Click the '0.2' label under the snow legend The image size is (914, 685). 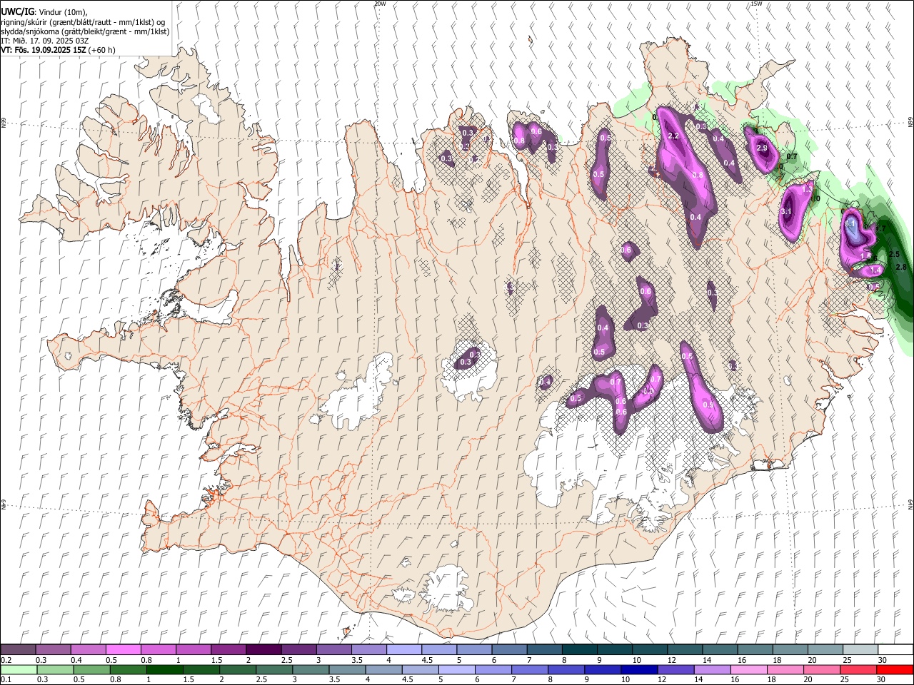[6, 660]
